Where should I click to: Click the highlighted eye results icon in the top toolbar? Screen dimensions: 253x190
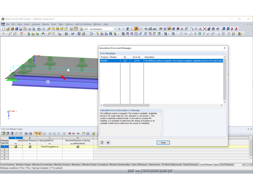[136, 29]
